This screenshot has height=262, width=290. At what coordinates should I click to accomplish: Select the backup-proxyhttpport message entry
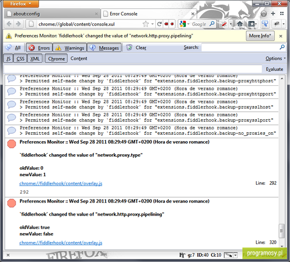coord(142,91)
